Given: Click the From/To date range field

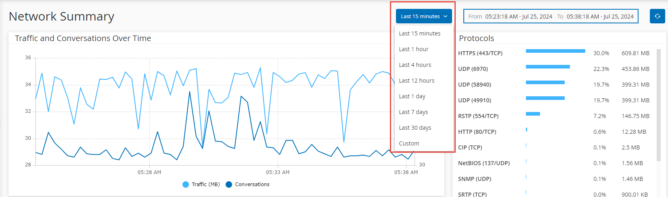Looking at the screenshot, I should [551, 17].
